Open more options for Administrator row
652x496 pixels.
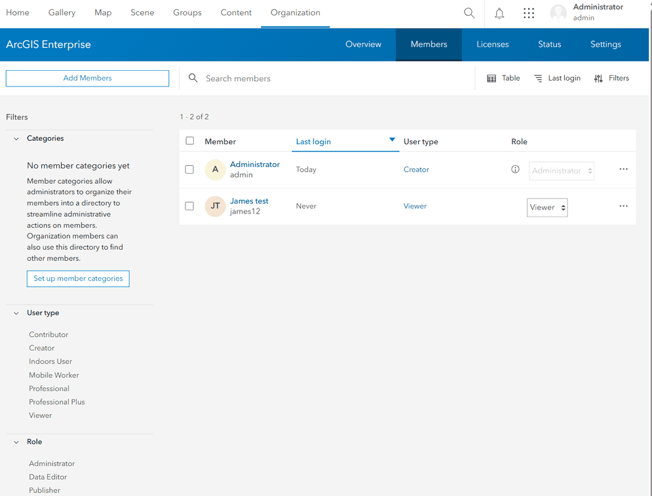(623, 169)
